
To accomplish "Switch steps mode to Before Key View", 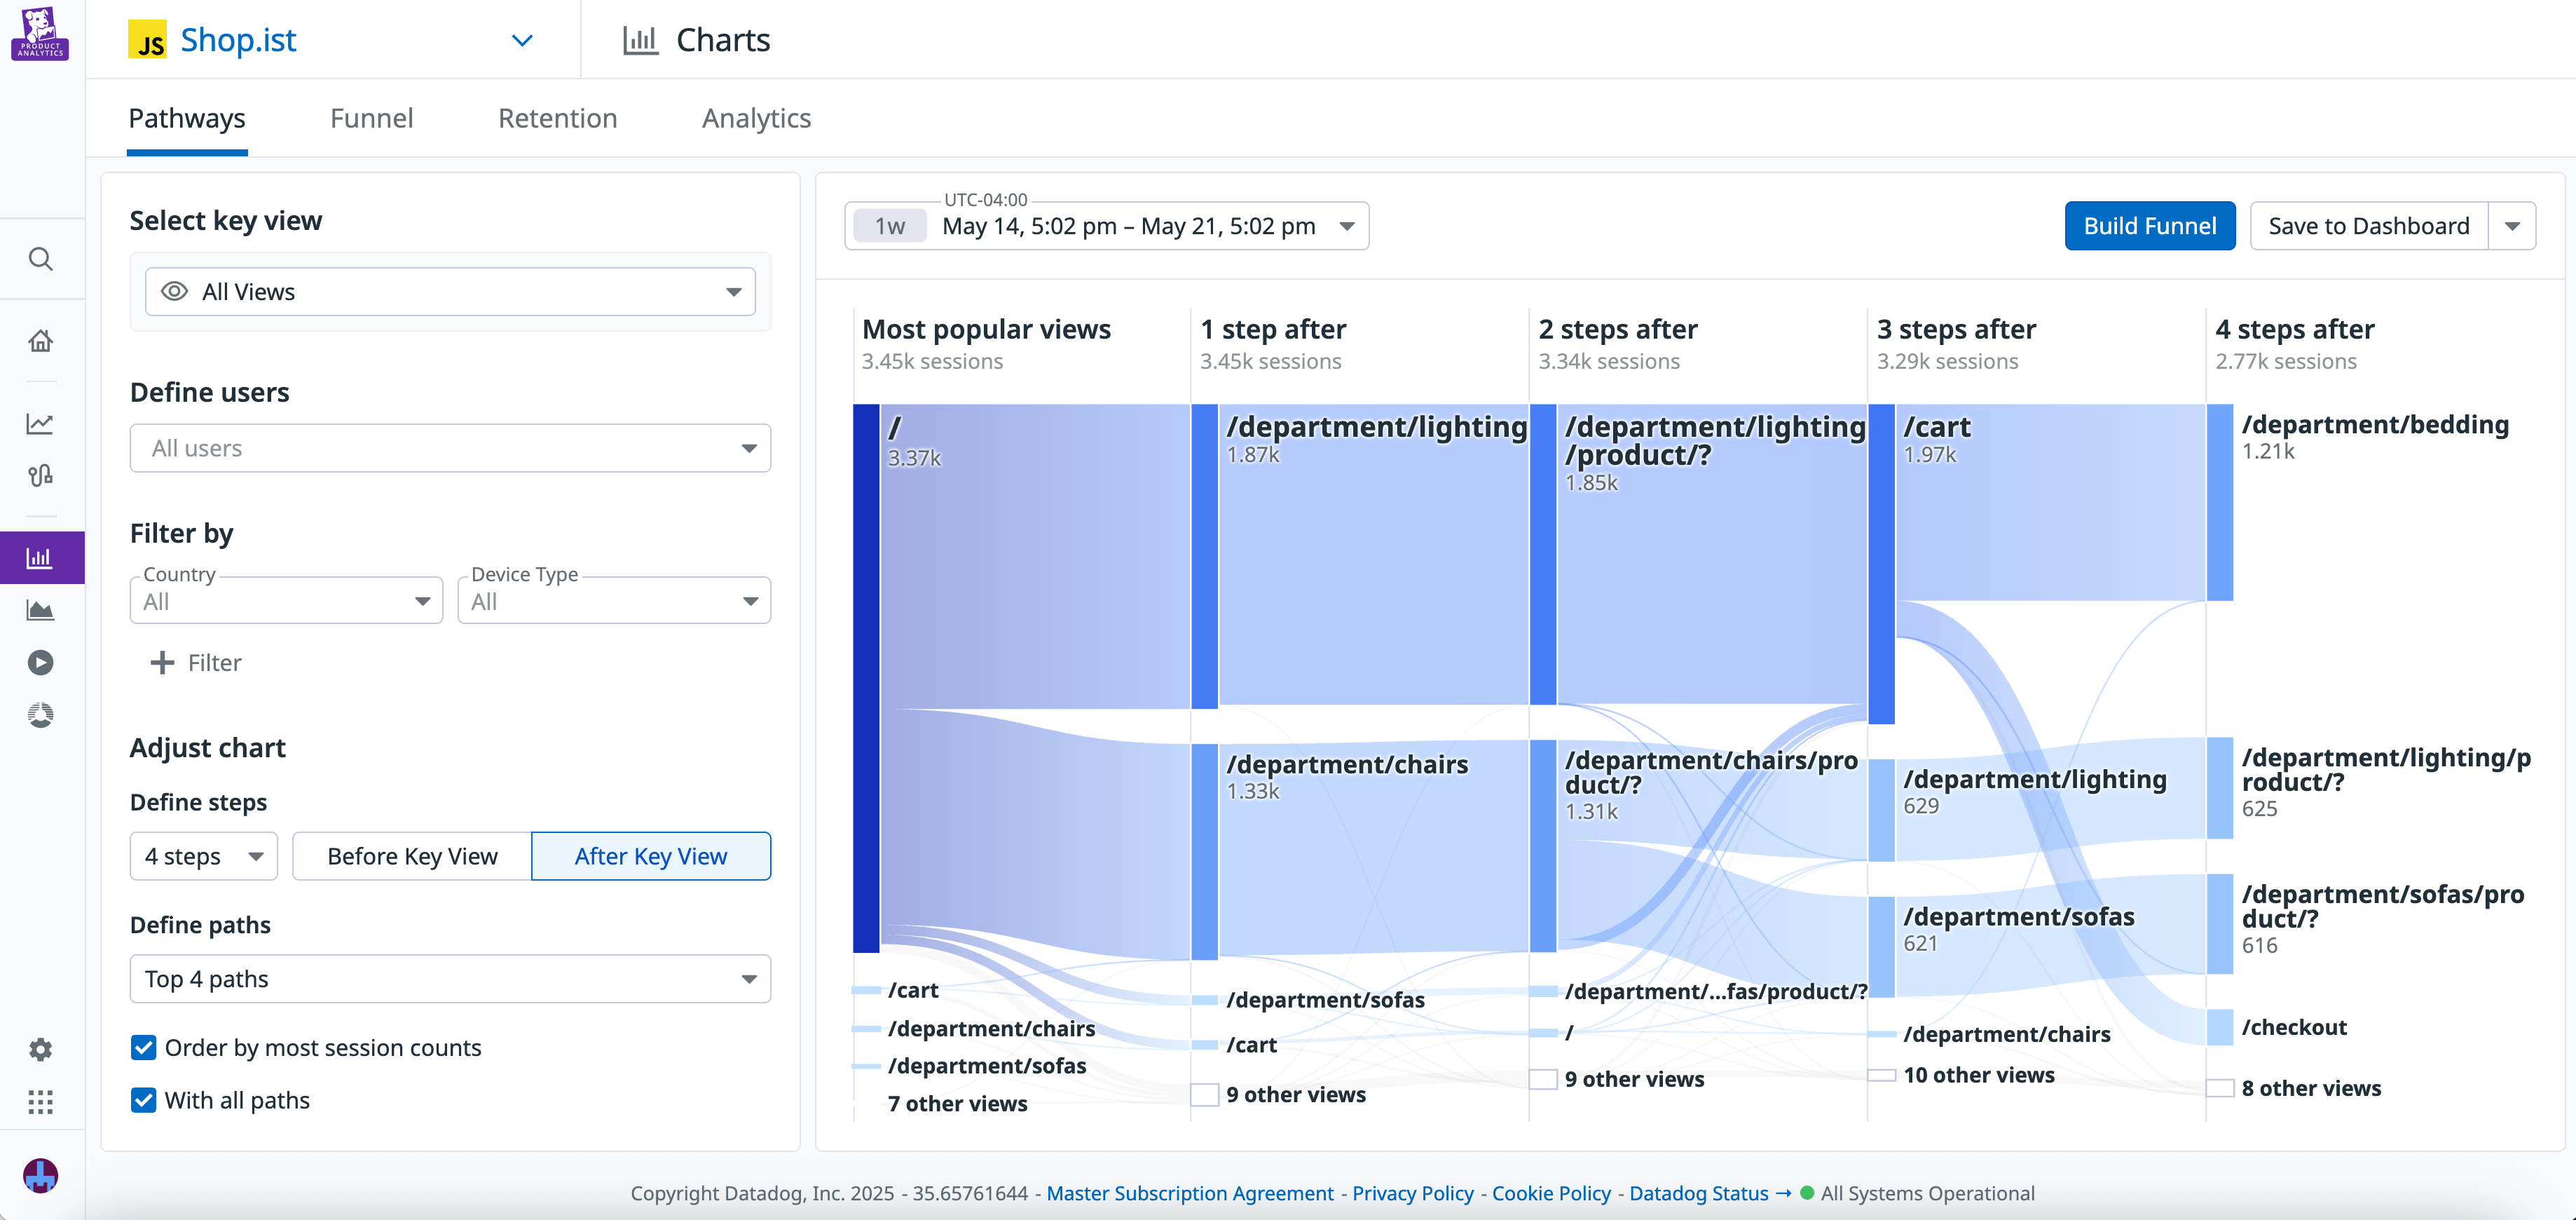I will [x=412, y=855].
